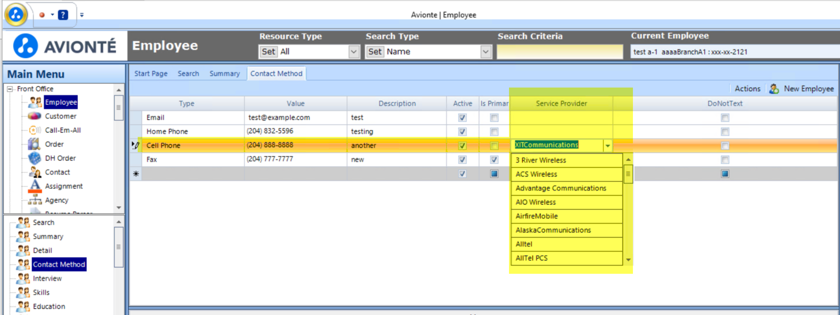Click the red record dot icon

[42, 15]
